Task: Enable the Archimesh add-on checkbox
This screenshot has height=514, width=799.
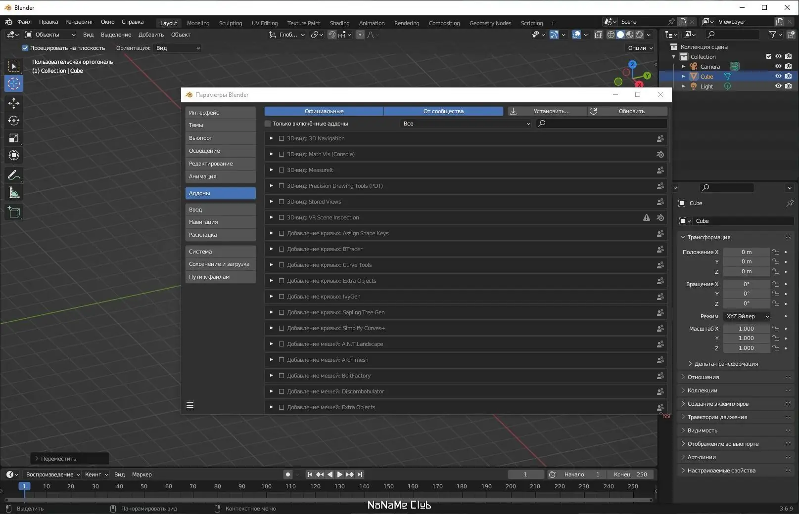Action: coord(282,360)
